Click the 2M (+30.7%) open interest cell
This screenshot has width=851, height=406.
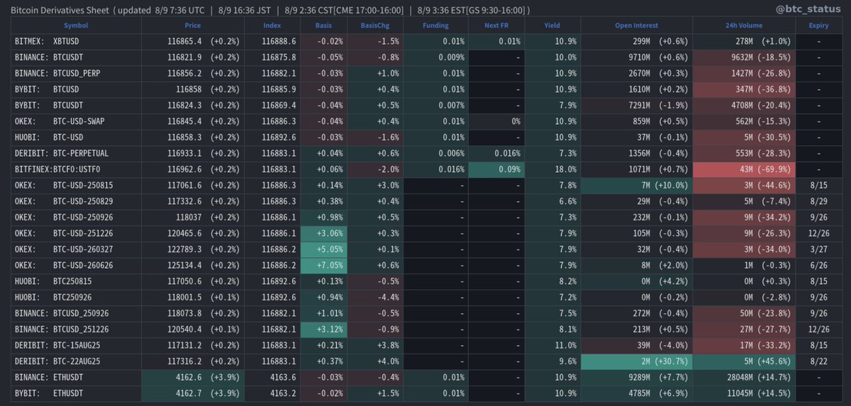(638, 361)
